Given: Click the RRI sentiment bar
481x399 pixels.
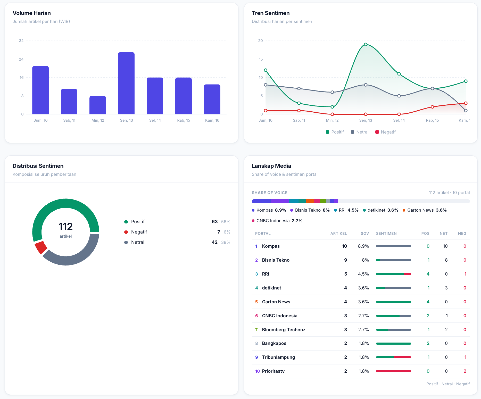Looking at the screenshot, I should point(393,274).
